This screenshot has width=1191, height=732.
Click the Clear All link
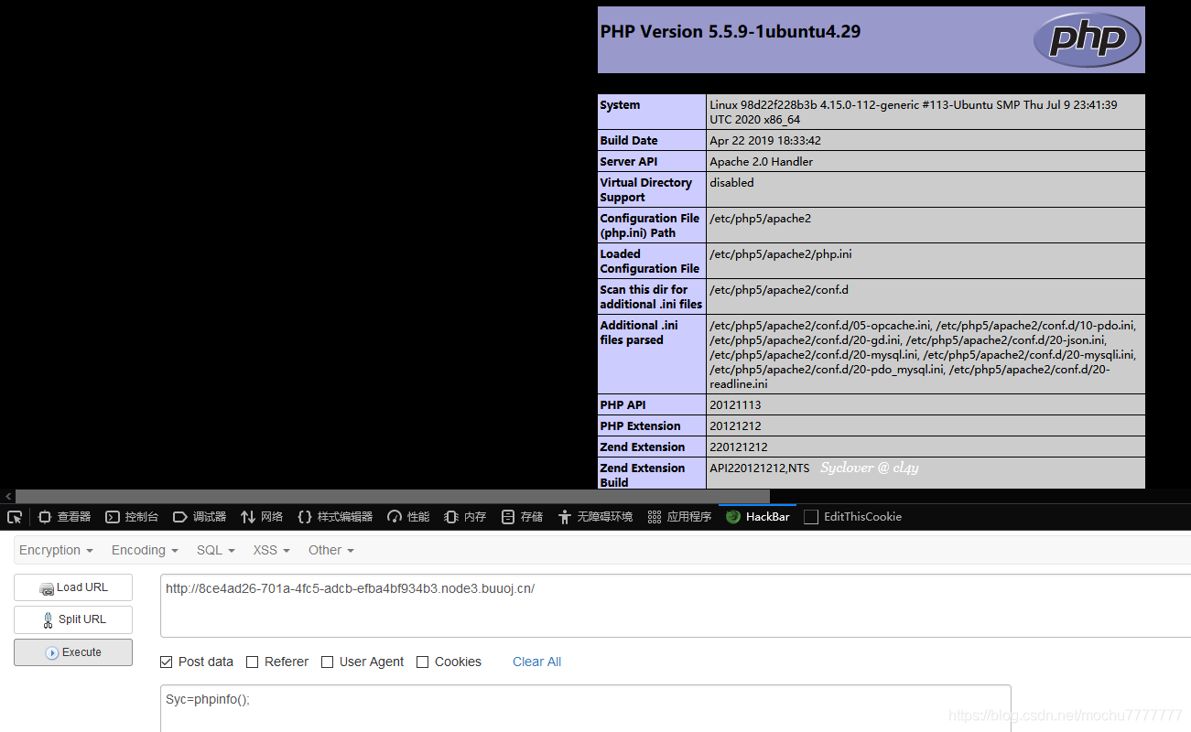(536, 662)
